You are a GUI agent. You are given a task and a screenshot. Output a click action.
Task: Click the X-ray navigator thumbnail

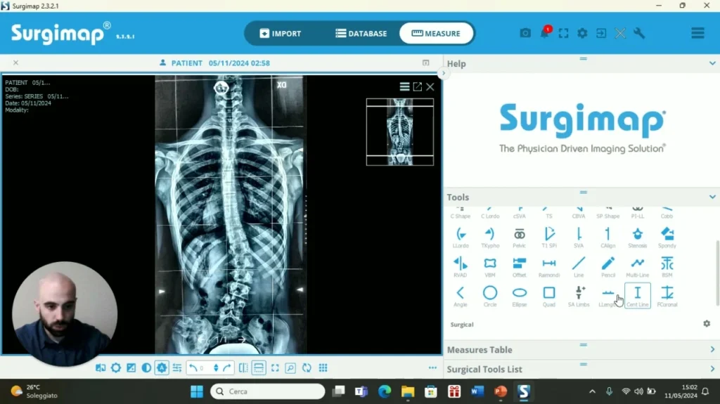pyautogui.click(x=400, y=132)
